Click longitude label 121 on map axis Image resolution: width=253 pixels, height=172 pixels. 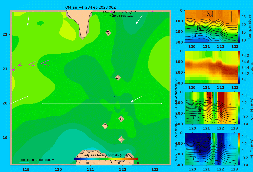[90, 169]
